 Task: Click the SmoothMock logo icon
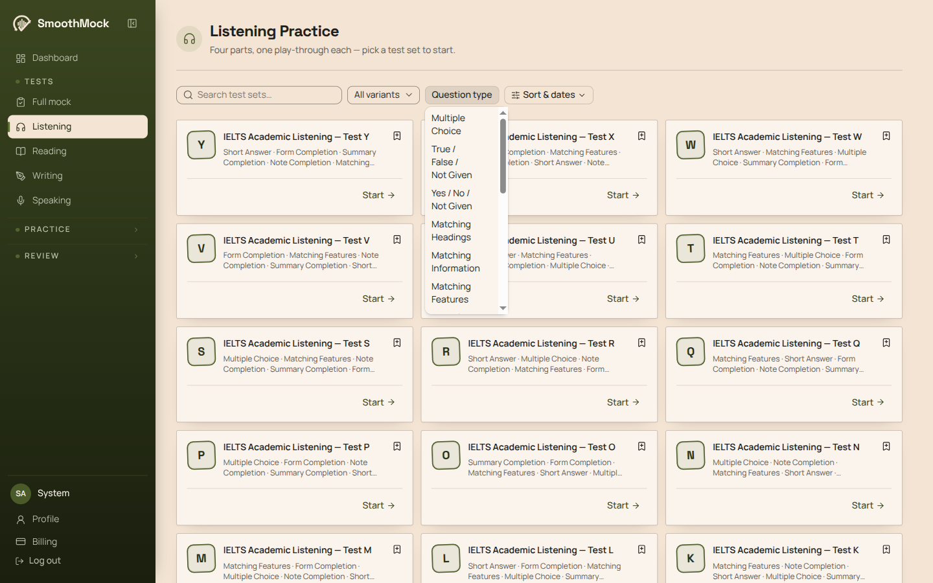pyautogui.click(x=22, y=23)
